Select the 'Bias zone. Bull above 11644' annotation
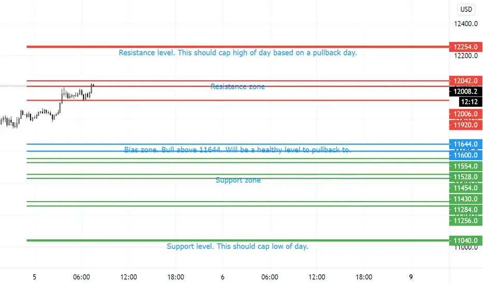This screenshot has height=285, width=483. pyautogui.click(x=237, y=150)
